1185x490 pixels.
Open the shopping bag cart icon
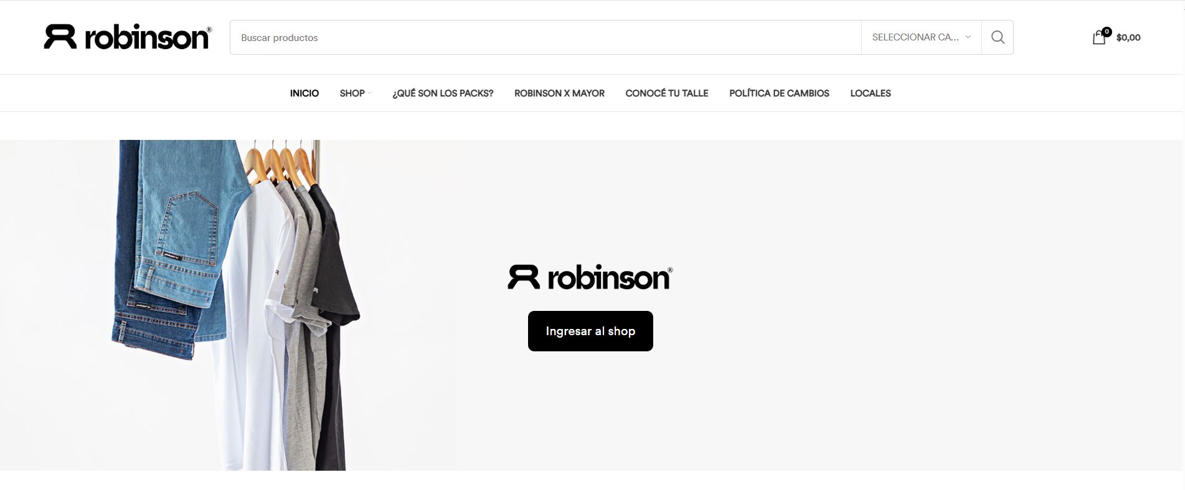(x=1099, y=38)
